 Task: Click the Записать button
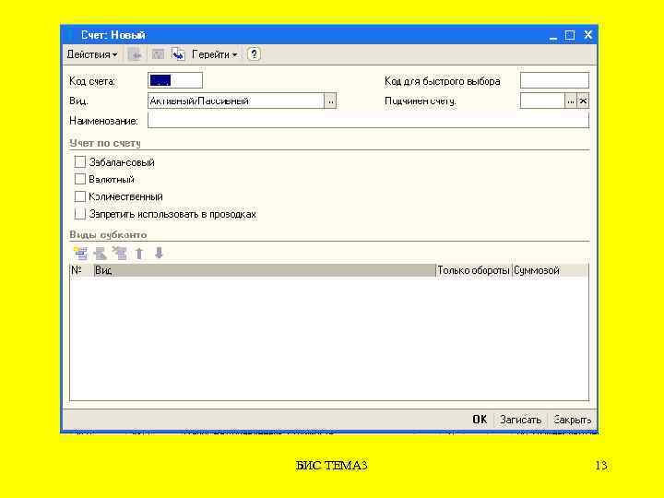(520, 420)
